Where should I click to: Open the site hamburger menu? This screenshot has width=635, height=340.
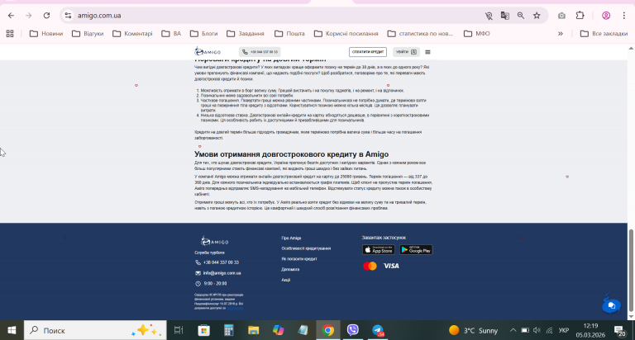[427, 52]
